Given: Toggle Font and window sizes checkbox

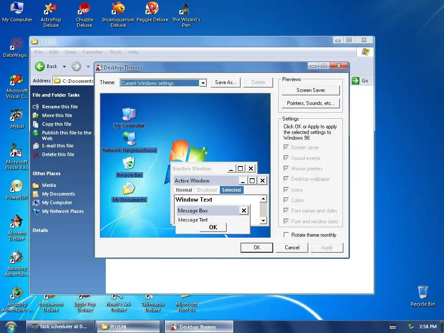Looking at the screenshot, I should pyautogui.click(x=286, y=221).
